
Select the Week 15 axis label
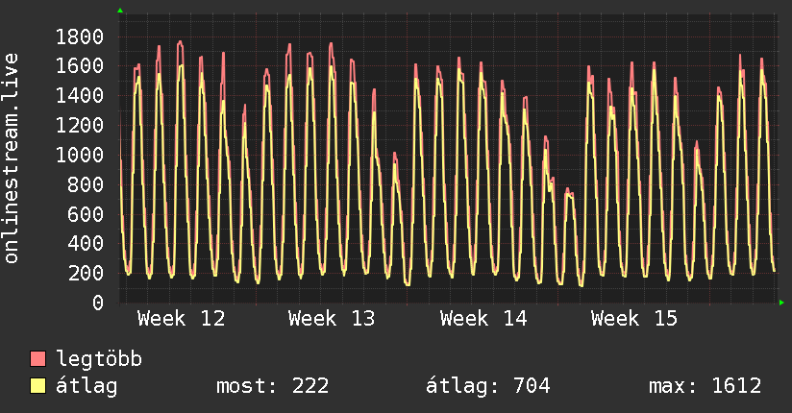tap(634, 319)
